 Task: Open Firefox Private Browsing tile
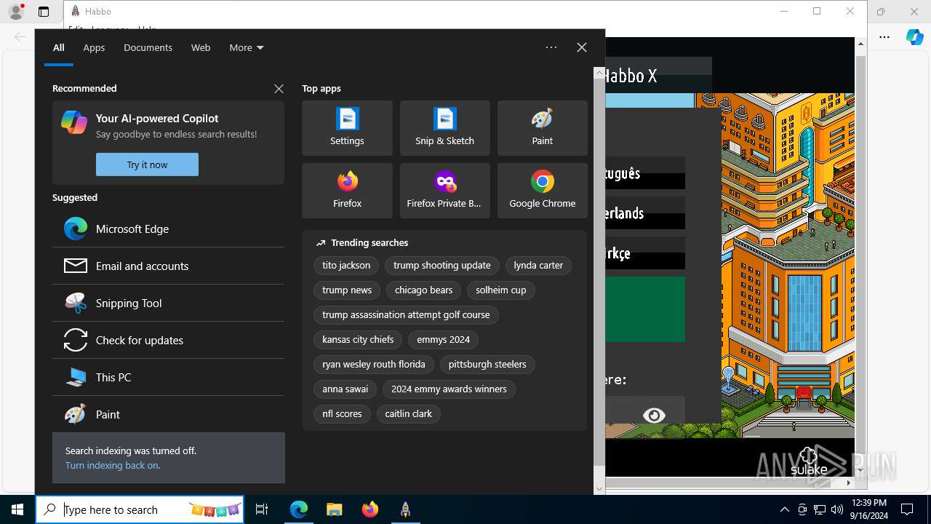click(x=444, y=191)
